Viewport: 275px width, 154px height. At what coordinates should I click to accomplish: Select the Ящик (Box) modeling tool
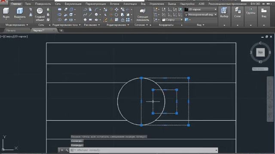click(6, 12)
